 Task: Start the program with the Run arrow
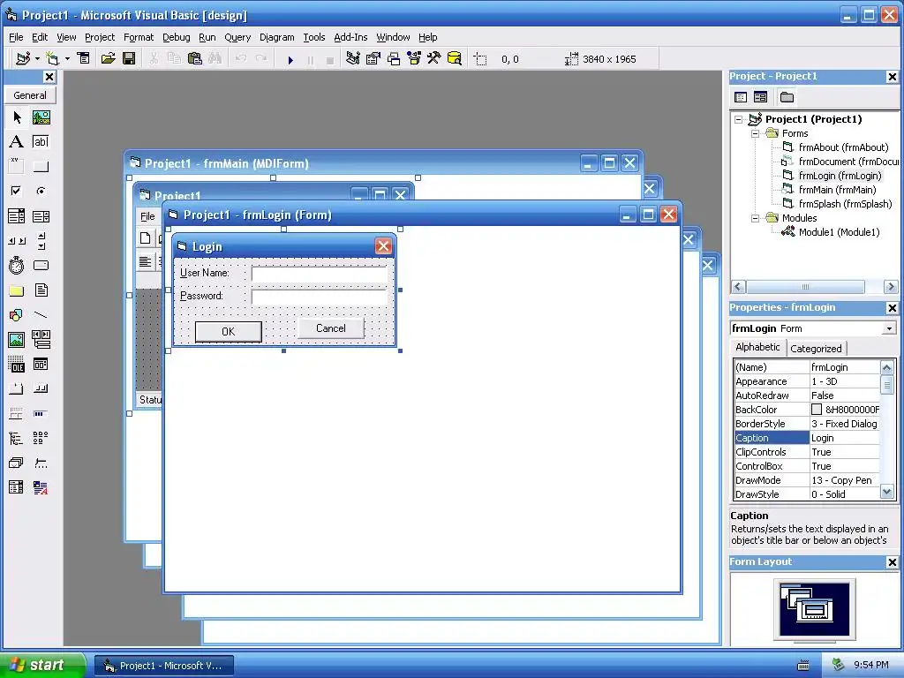click(290, 59)
